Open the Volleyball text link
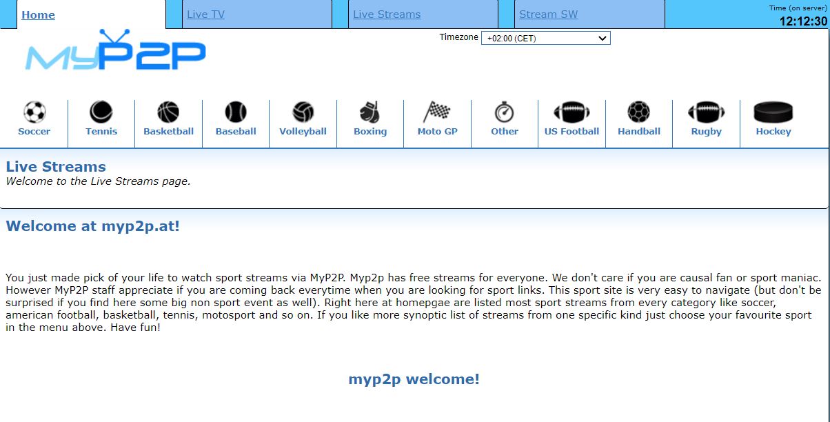This screenshot has height=422, width=830. (303, 131)
